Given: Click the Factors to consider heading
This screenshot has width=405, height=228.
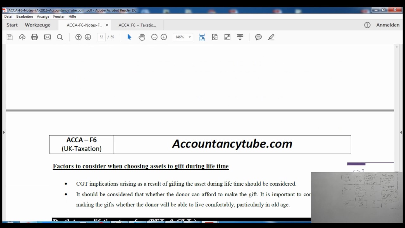Looking at the screenshot, I should 141,166.
